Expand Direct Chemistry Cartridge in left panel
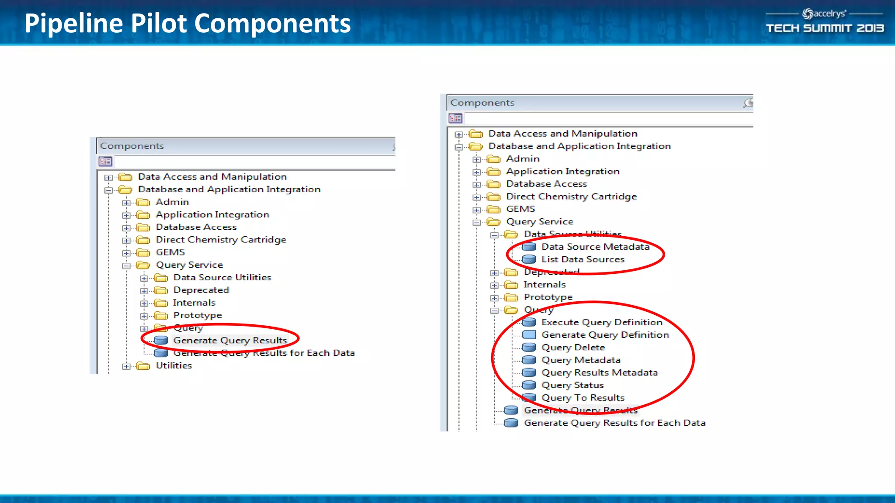 (x=126, y=241)
